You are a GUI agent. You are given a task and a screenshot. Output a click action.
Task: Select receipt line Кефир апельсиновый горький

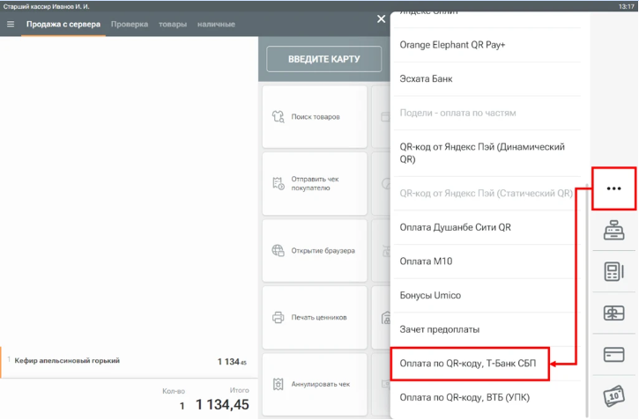pos(129,361)
